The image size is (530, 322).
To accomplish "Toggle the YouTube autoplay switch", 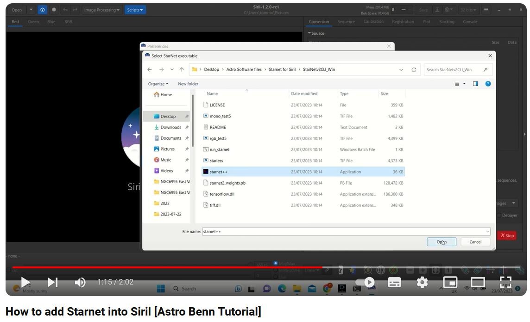I will (365, 282).
